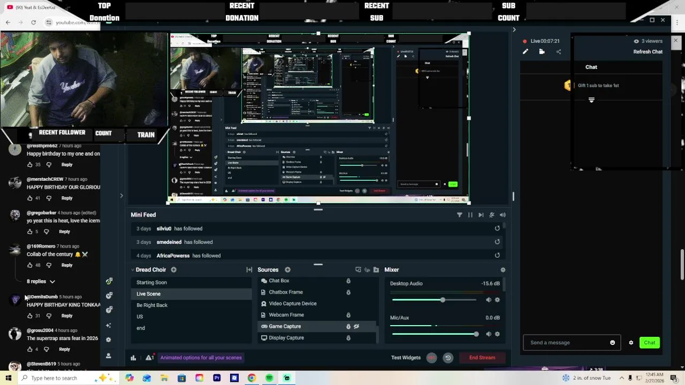The image size is (685, 385).
Task: Open Spotify from the taskbar
Action: [269, 378]
